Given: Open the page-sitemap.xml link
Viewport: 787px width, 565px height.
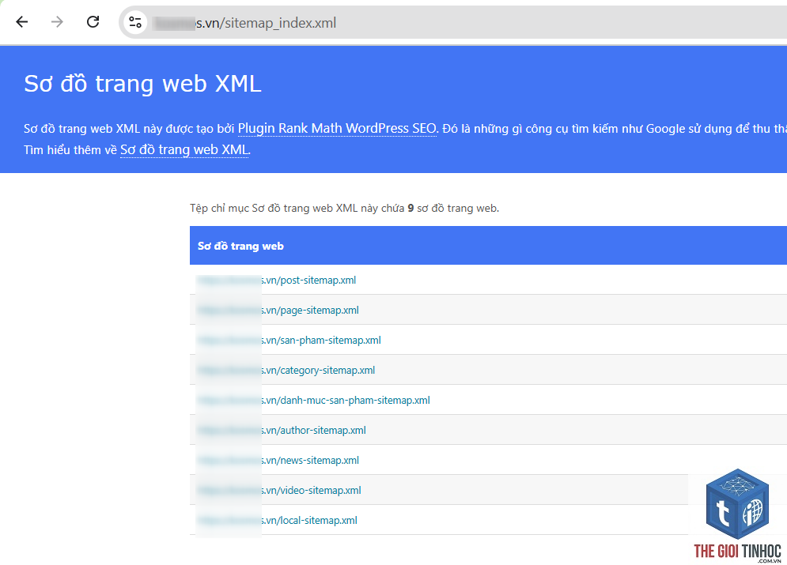Looking at the screenshot, I should (x=278, y=311).
